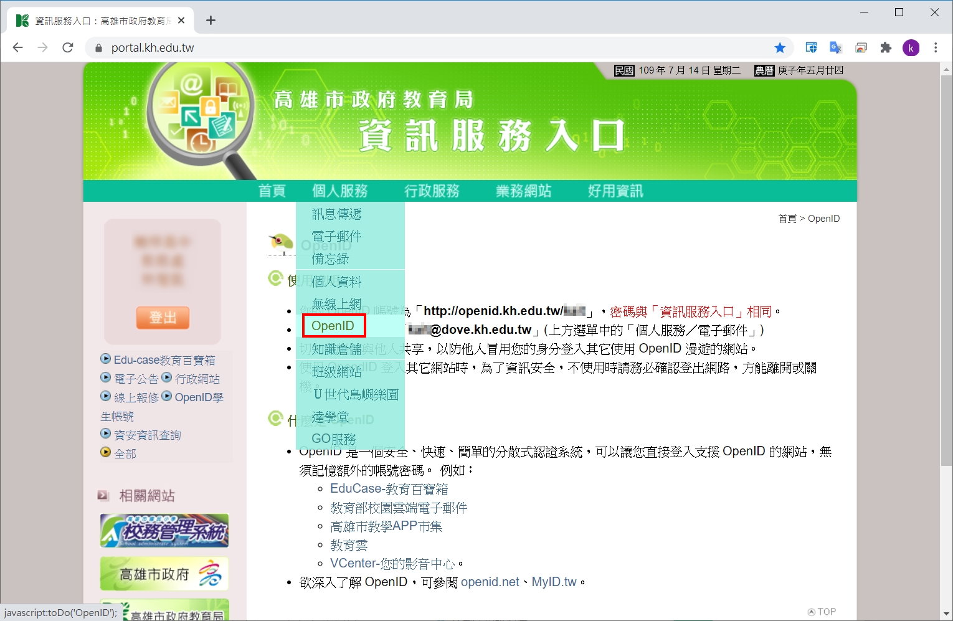Click the 校務管理系統 banner
Viewport: 953px width, 621px height.
click(164, 530)
